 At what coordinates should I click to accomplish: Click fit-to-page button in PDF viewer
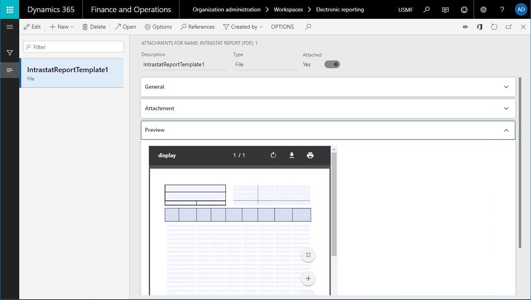point(308,255)
